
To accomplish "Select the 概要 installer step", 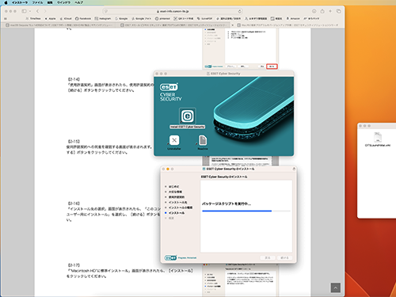I will 171,218.
